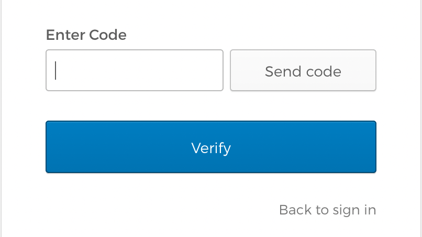This screenshot has height=237, width=422.
Task: Go back via Back to sign in
Action: 327,210
